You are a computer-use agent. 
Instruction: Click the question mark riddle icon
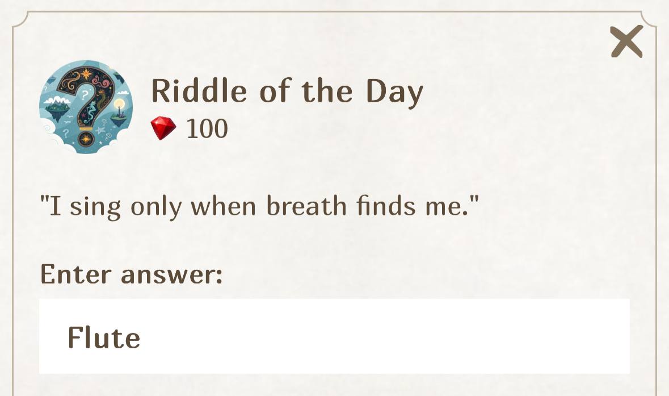(85, 107)
